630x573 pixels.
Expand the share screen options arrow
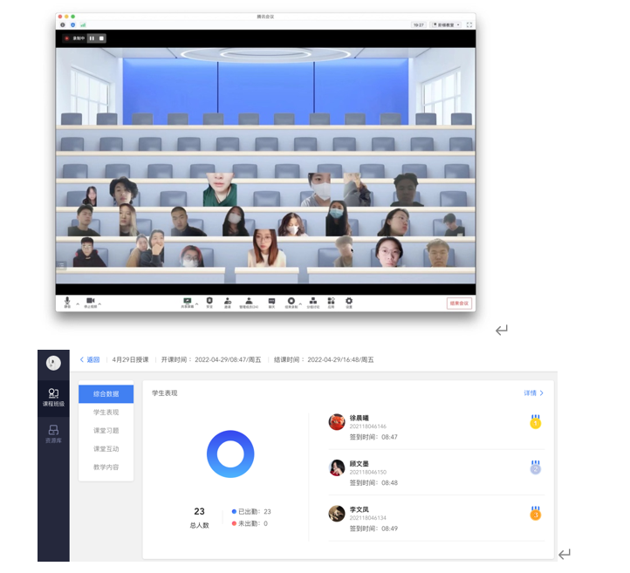[197, 303]
